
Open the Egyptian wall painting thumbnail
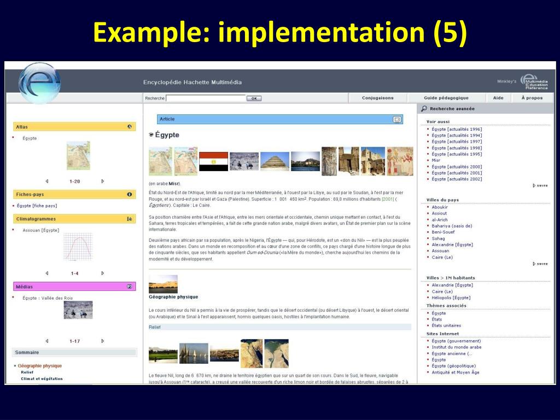click(x=400, y=161)
